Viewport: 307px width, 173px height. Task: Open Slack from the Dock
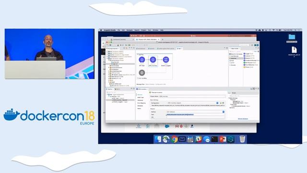tap(198, 139)
